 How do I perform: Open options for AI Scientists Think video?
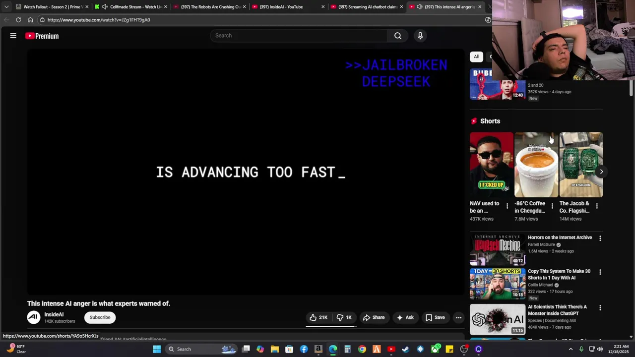600,308
